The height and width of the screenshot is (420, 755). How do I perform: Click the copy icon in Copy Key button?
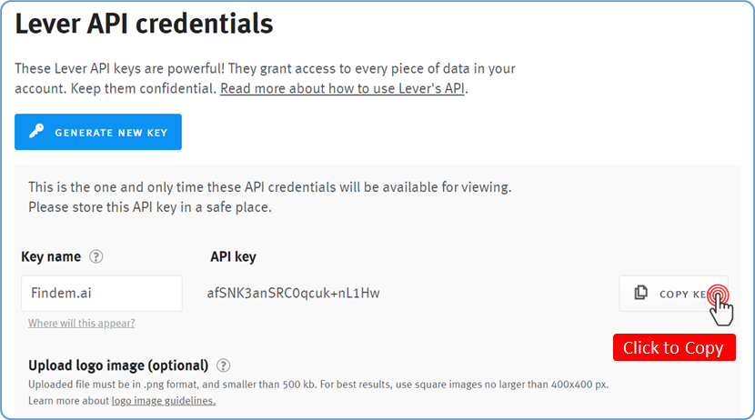[641, 293]
